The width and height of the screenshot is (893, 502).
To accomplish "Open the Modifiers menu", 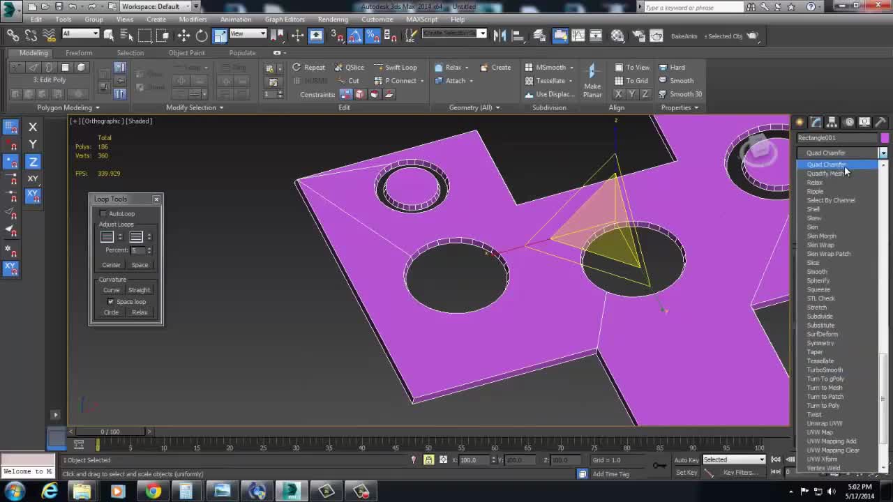I will (193, 20).
